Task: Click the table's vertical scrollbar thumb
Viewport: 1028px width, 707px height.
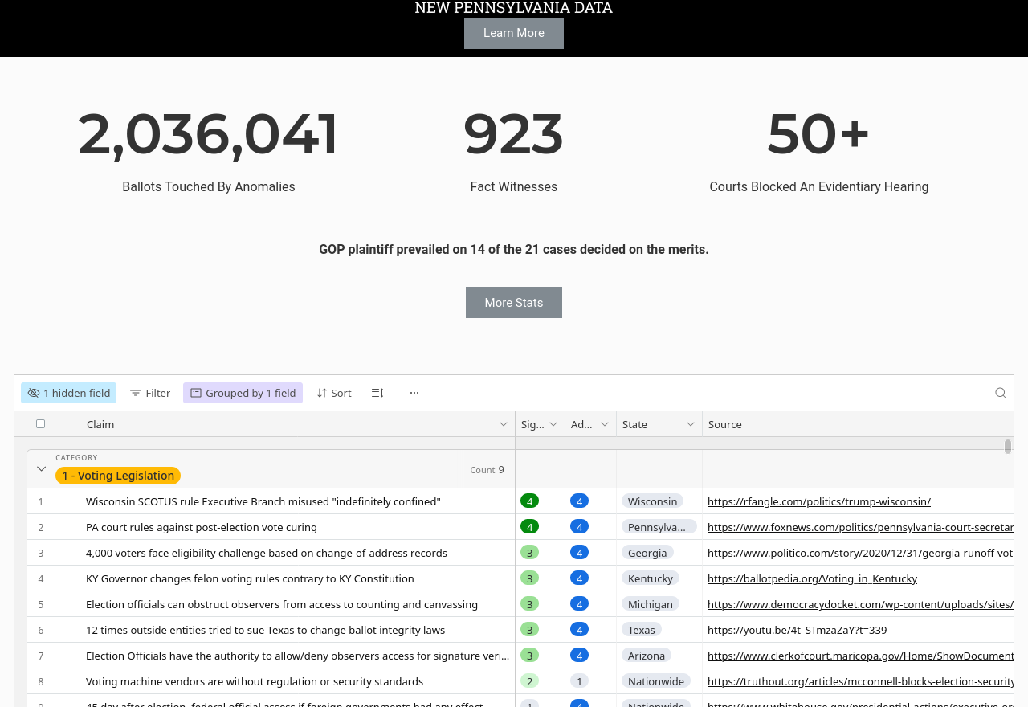Action: (x=1008, y=446)
